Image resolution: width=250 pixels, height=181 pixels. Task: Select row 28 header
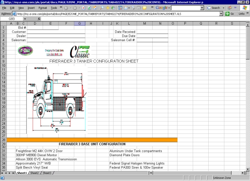click(x=4, y=140)
